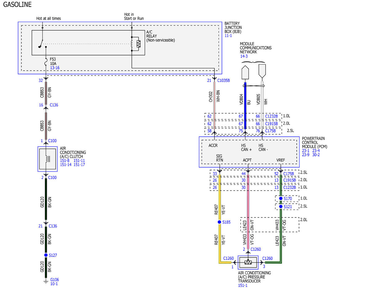This screenshot has height=288, width=372.
Task: Click splice point S127
Action: tap(46, 255)
